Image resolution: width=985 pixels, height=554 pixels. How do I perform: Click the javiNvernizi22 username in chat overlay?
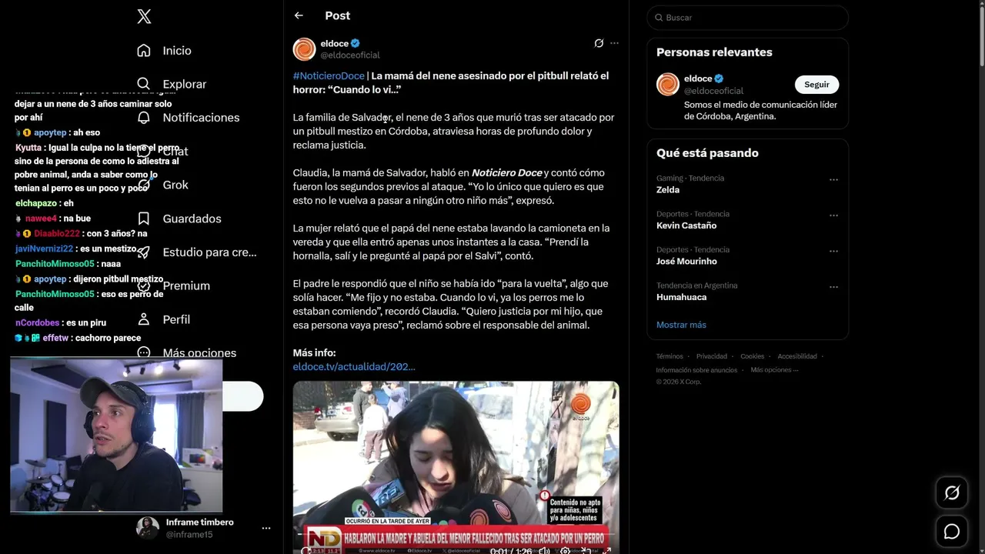[44, 249]
